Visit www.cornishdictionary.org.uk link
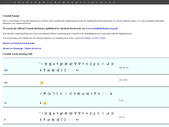The height and width of the screenshot is (127, 169). pyautogui.click(x=102, y=29)
